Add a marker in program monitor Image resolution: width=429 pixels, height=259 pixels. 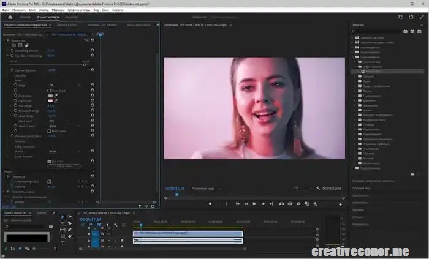(210, 204)
